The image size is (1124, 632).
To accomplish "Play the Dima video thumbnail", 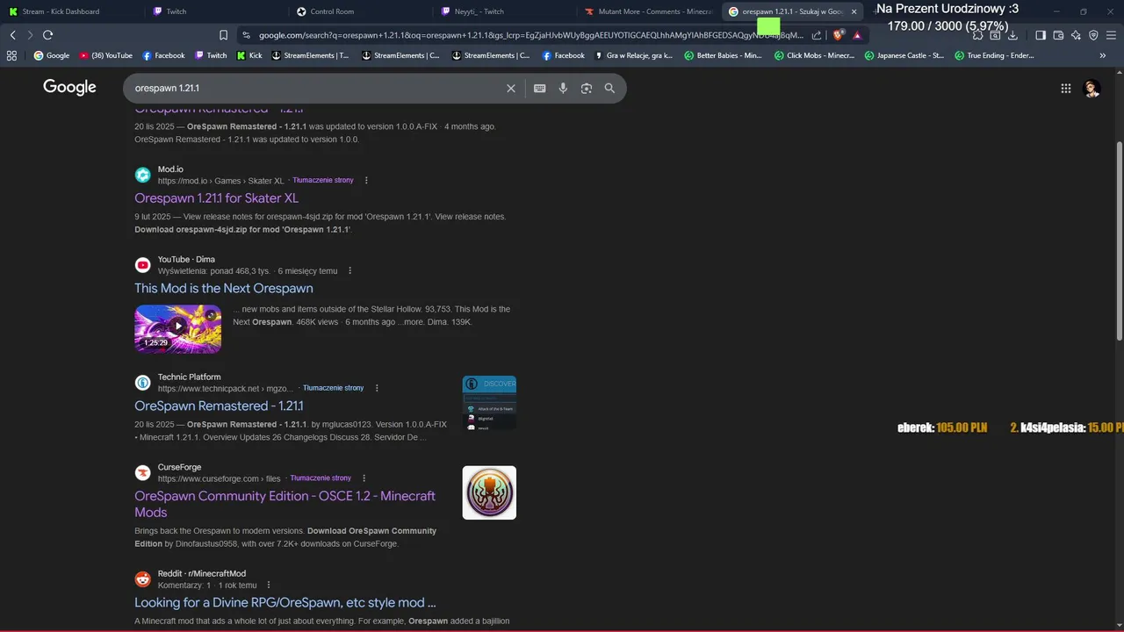I will click(177, 328).
